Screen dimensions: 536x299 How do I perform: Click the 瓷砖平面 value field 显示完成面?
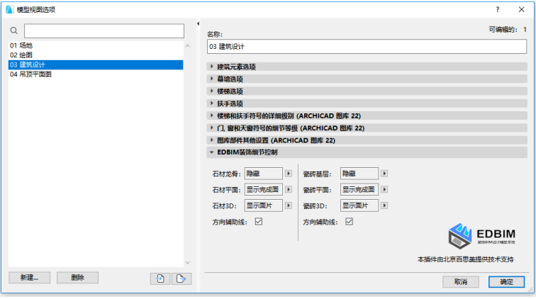tap(359, 189)
